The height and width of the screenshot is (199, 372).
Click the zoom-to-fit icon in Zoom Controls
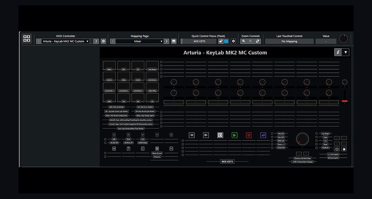257,41
